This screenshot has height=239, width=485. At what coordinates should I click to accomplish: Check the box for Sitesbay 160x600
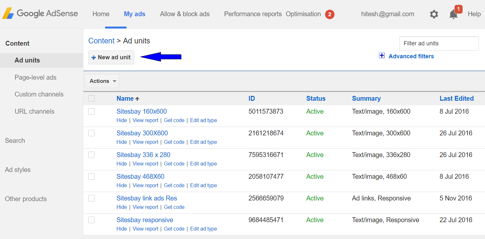click(91, 111)
